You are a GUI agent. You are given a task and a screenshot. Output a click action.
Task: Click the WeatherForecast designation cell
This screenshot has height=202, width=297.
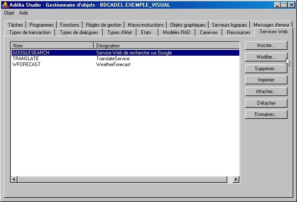pos(113,64)
